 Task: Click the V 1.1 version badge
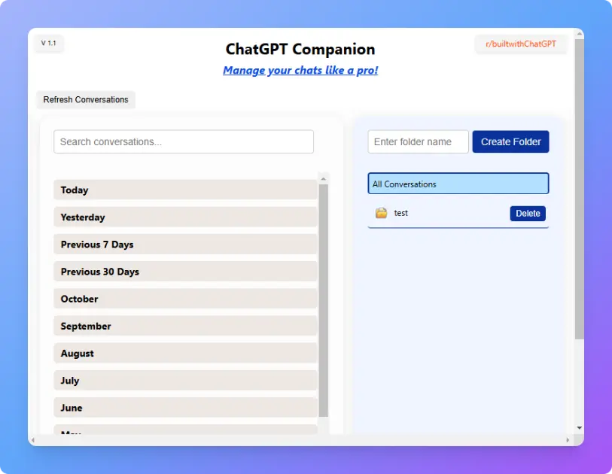[49, 44]
